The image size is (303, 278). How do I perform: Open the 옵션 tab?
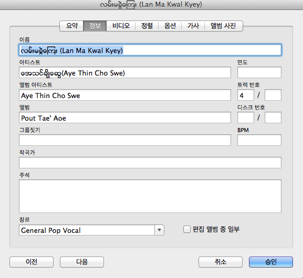click(170, 26)
